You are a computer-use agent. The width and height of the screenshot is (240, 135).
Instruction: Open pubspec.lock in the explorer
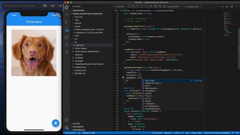pyautogui.click(x=80, y=67)
